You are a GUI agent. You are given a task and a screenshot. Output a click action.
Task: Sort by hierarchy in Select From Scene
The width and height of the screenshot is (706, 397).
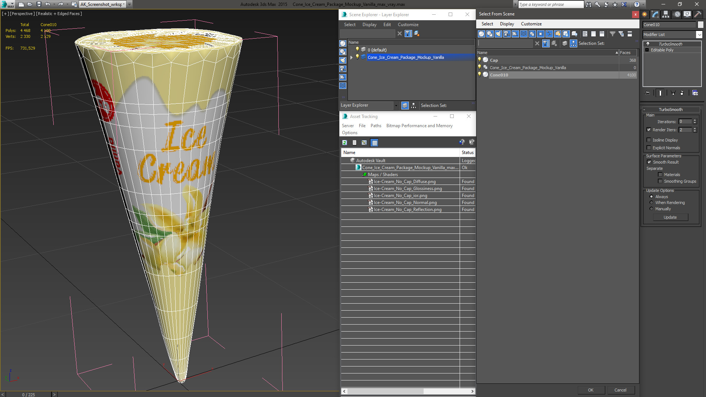click(x=574, y=43)
